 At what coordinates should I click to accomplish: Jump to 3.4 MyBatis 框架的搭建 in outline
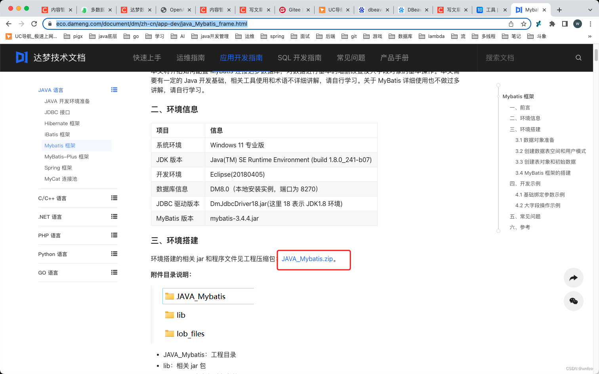tap(543, 173)
